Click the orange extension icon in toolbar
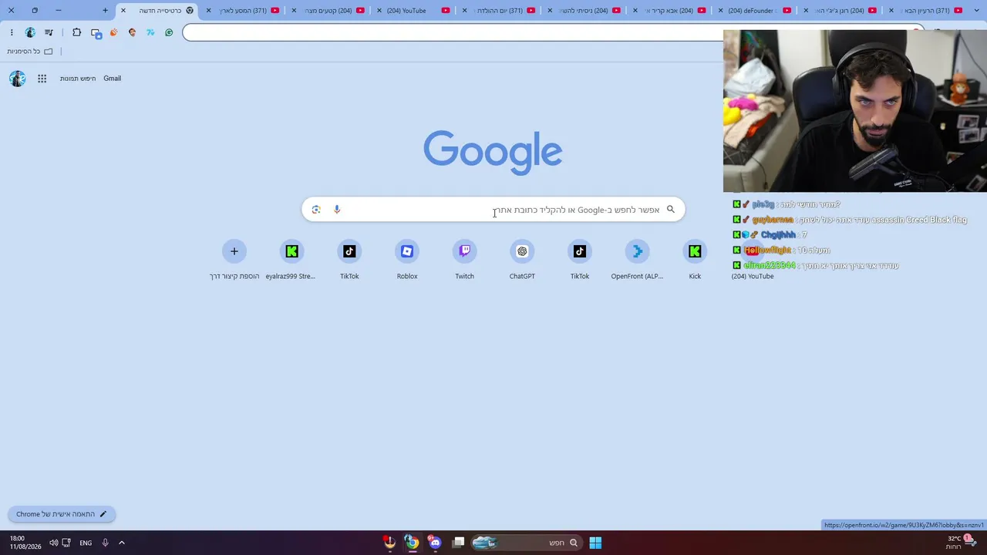The height and width of the screenshot is (555, 987). pos(114,32)
